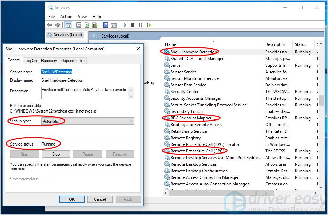Switch to the Recovery tab
328x215 pixels.
49,61
